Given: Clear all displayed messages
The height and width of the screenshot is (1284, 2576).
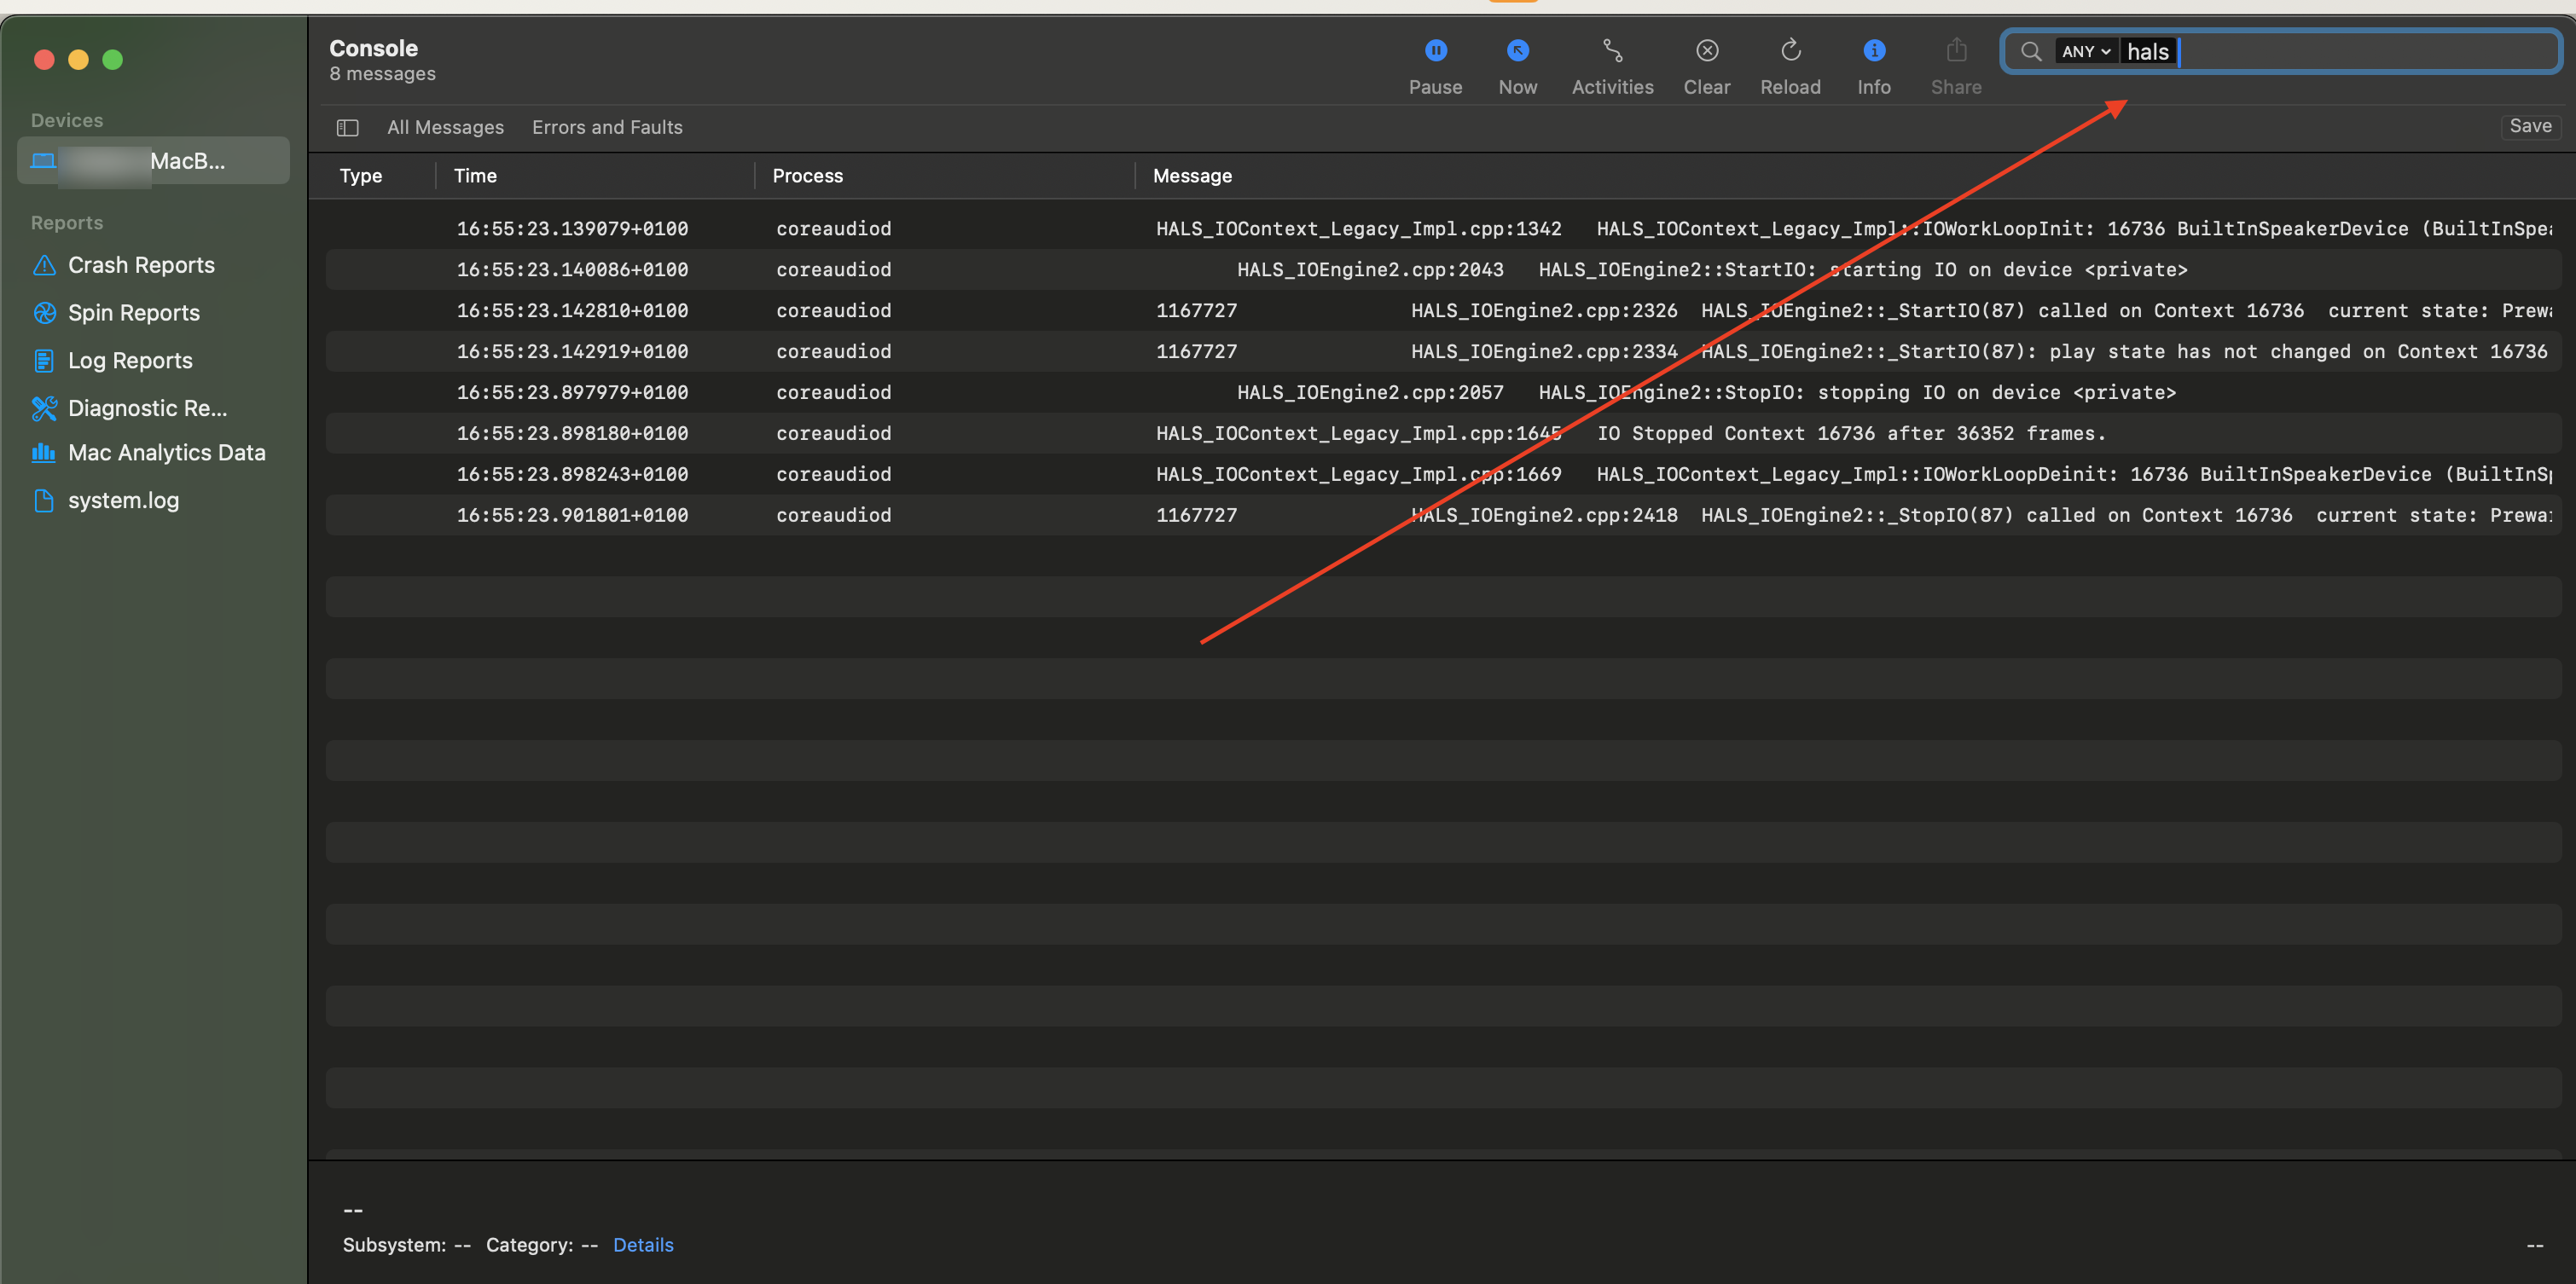Looking at the screenshot, I should tap(1706, 51).
